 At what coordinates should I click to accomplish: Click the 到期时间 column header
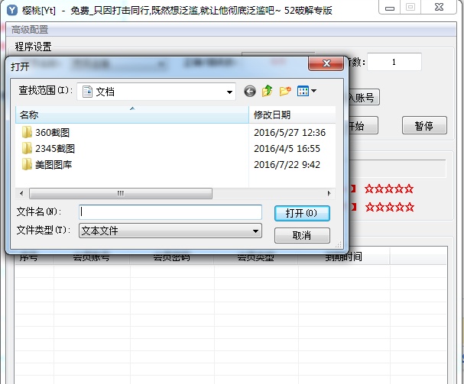point(343,257)
